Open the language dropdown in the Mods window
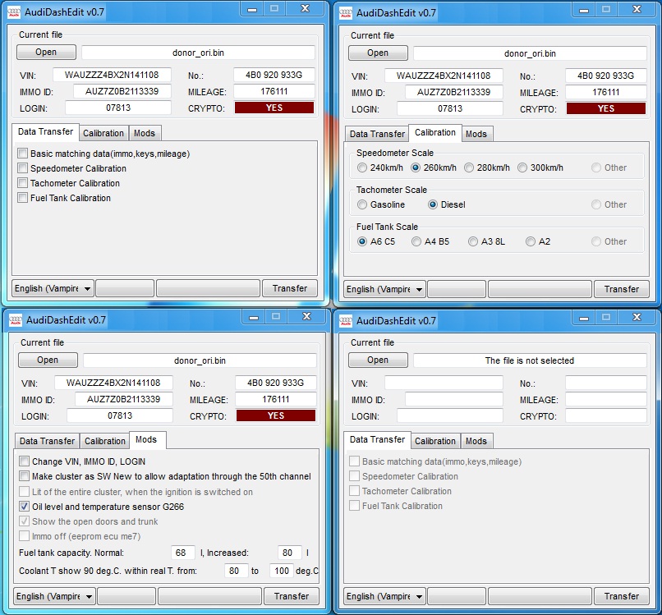662x615 pixels. pyautogui.click(x=54, y=596)
